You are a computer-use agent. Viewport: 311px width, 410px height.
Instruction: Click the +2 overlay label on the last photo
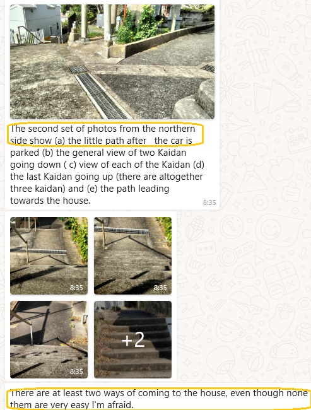pos(133,339)
